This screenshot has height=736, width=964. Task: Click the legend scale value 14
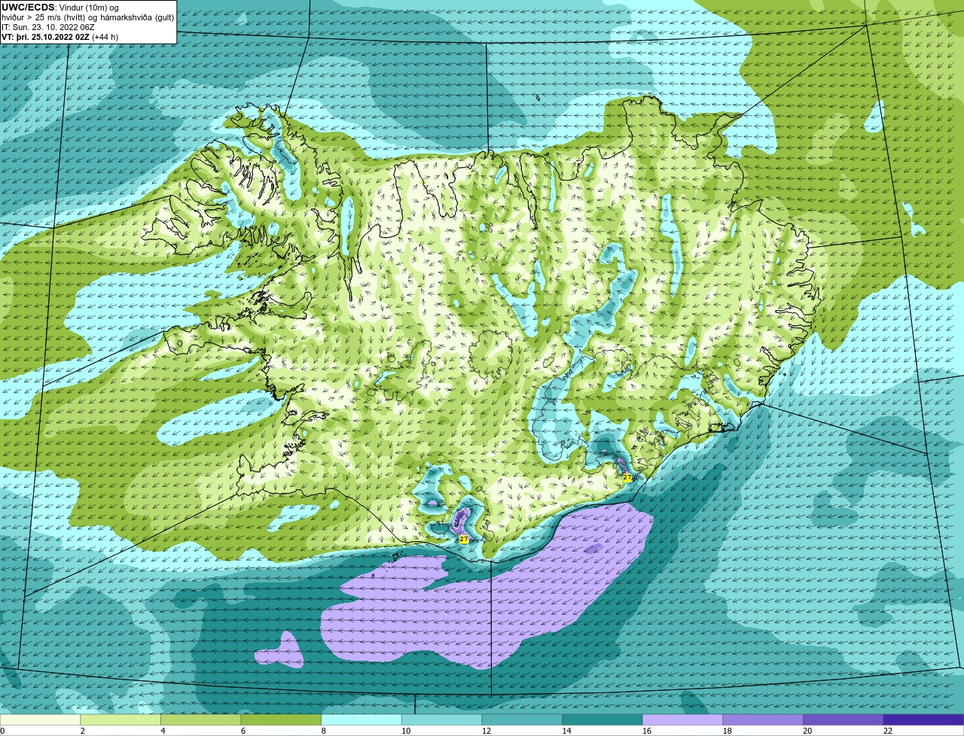point(566,731)
